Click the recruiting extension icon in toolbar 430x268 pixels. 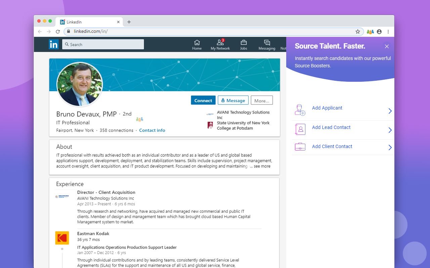(x=370, y=32)
